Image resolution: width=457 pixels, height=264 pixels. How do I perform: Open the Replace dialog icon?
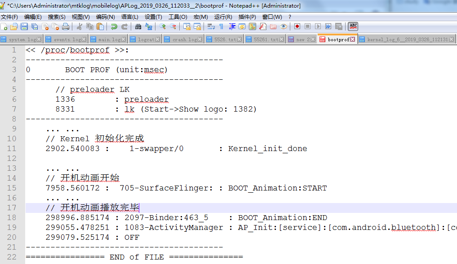click(148, 28)
